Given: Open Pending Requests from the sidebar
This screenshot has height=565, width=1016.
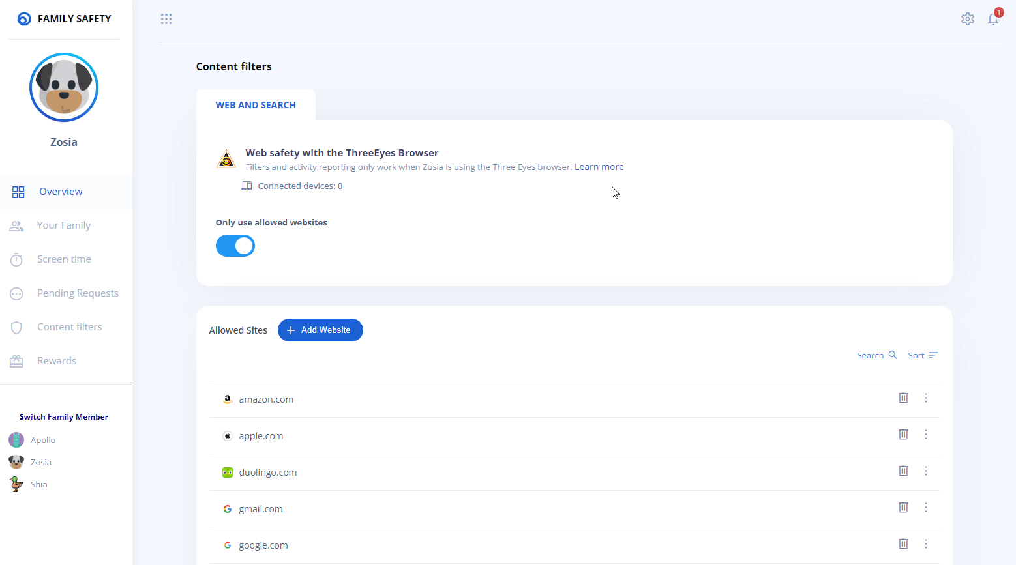Looking at the screenshot, I should [77, 293].
